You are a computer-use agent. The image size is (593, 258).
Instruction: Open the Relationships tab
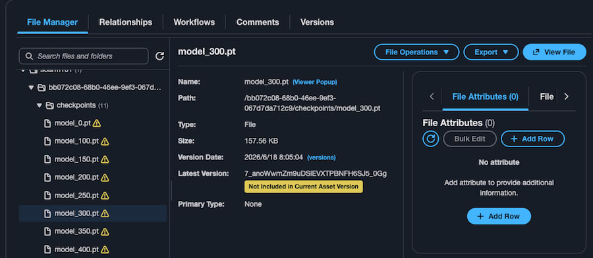point(126,22)
